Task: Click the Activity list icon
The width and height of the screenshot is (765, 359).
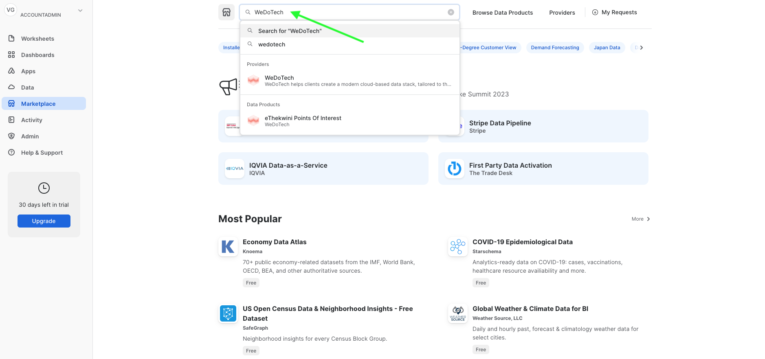Action: [11, 120]
